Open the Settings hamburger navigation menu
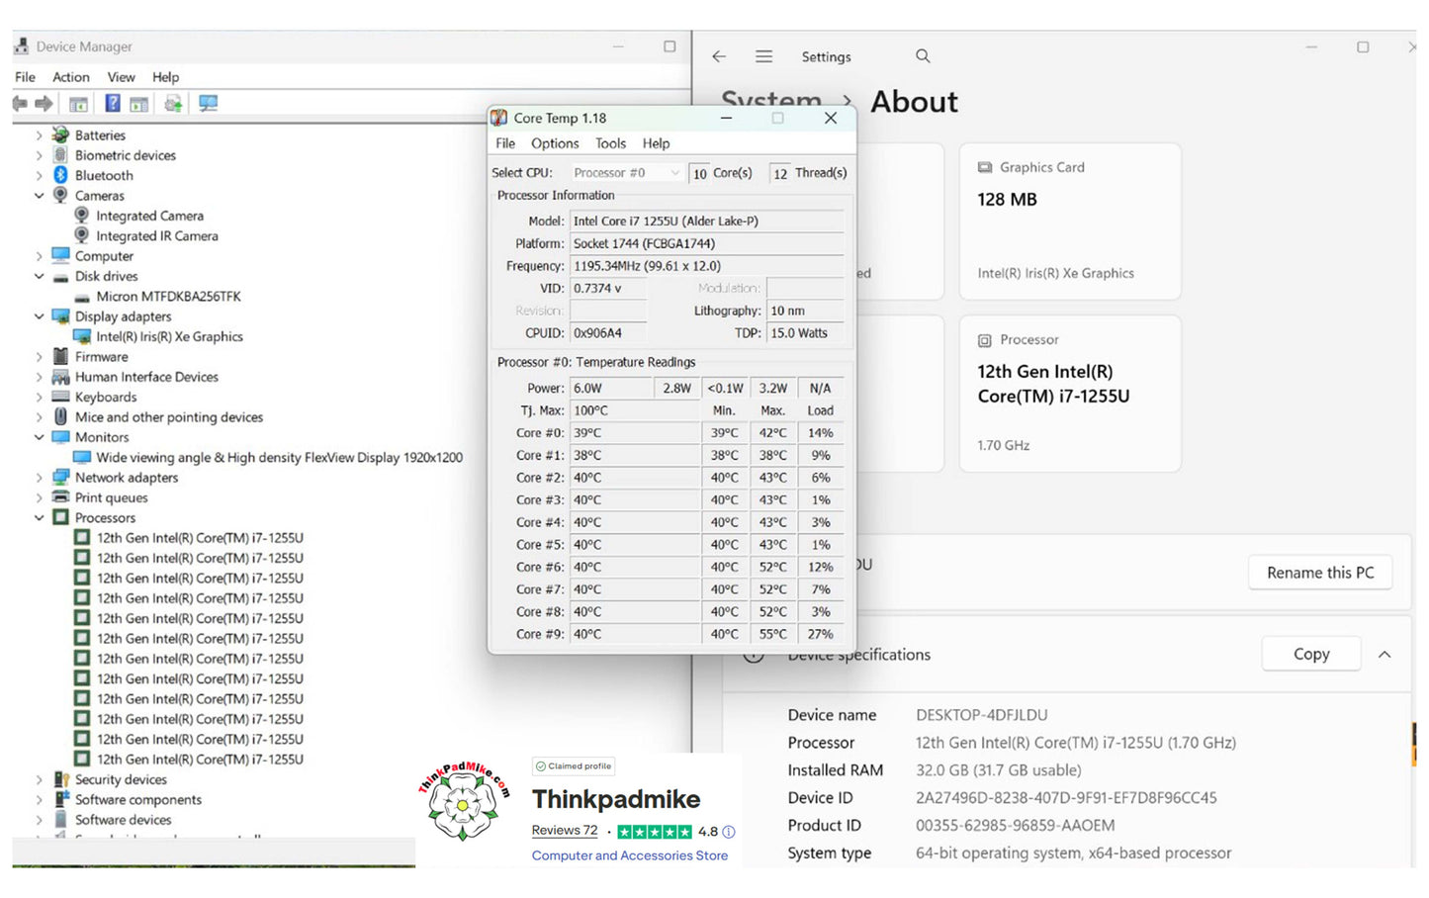The width and height of the screenshot is (1429, 898). (763, 56)
